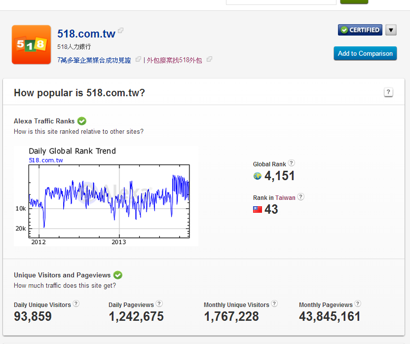The image size is (410, 344).
Task: Click help icon beside Daily Unique Visitors
Action: coord(76,304)
